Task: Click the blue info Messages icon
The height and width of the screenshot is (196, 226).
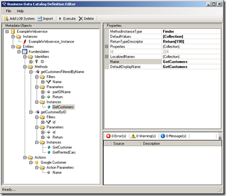Action: click(x=163, y=136)
